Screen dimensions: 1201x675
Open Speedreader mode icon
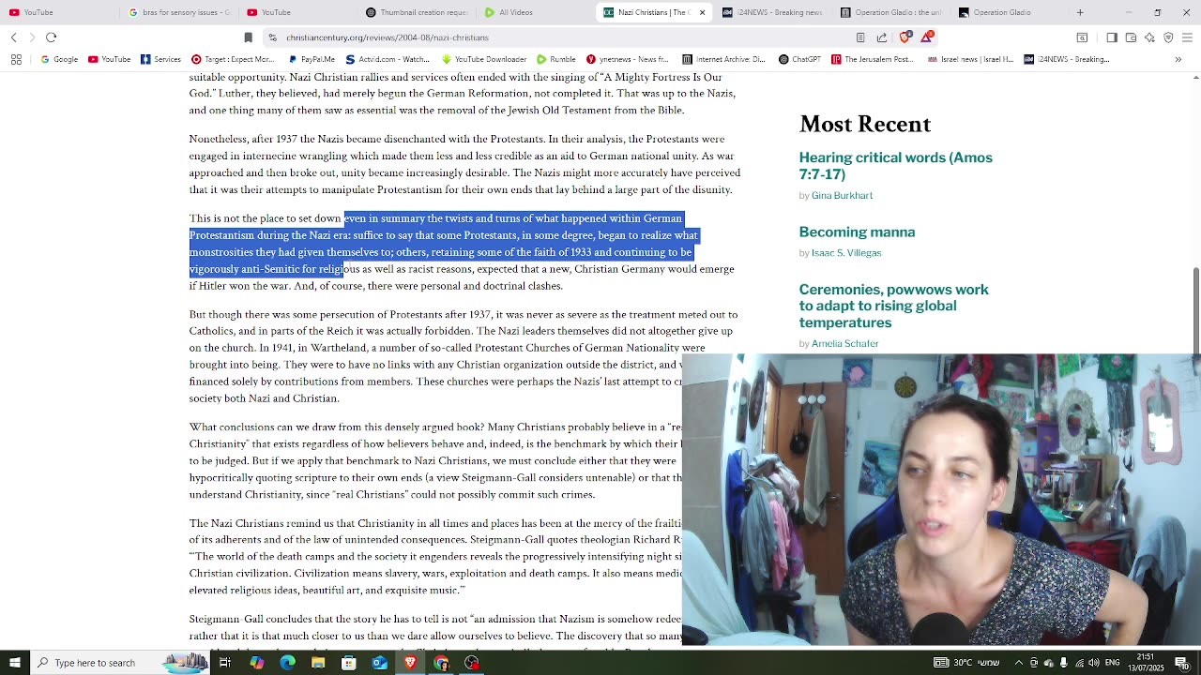coord(860,37)
